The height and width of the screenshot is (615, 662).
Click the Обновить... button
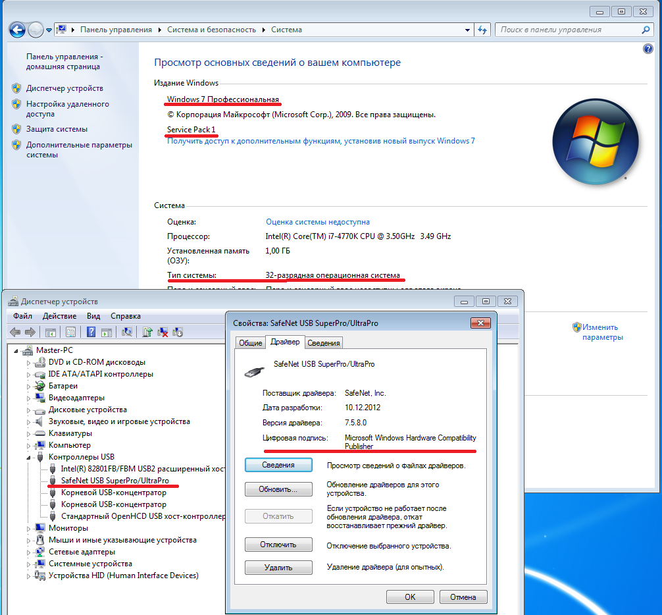click(278, 489)
